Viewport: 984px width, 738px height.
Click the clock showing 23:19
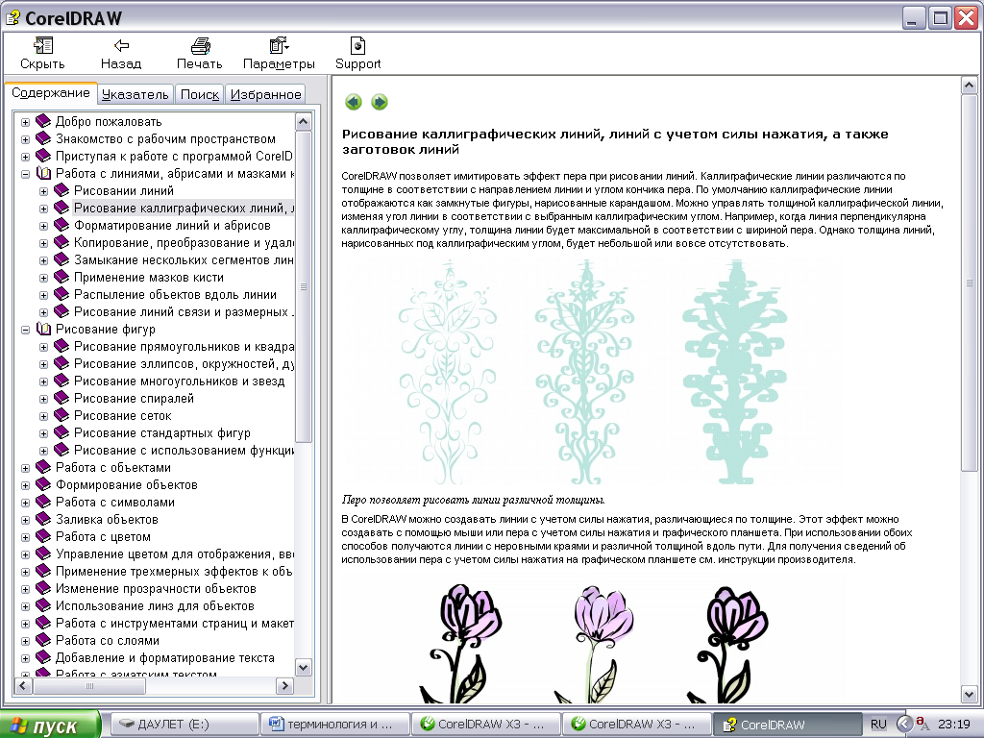(954, 725)
